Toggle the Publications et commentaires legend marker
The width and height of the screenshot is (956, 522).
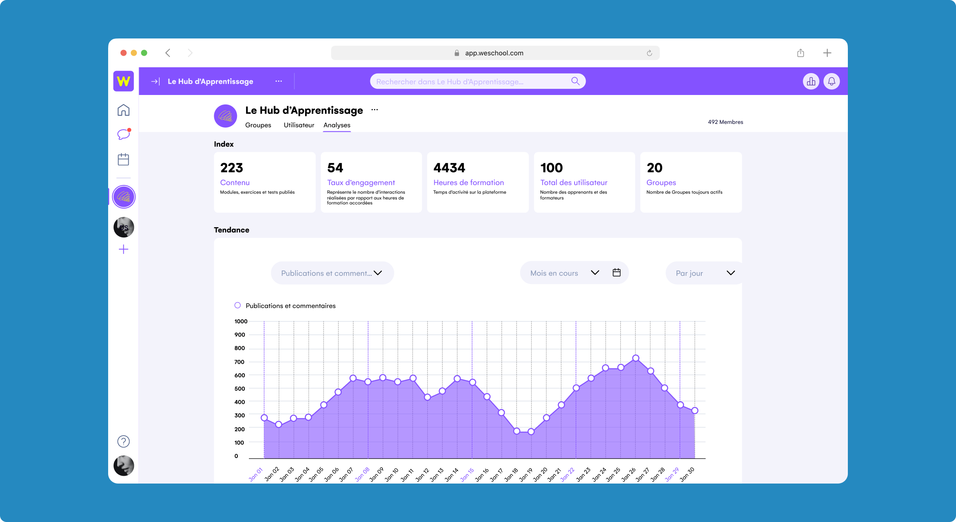point(237,306)
